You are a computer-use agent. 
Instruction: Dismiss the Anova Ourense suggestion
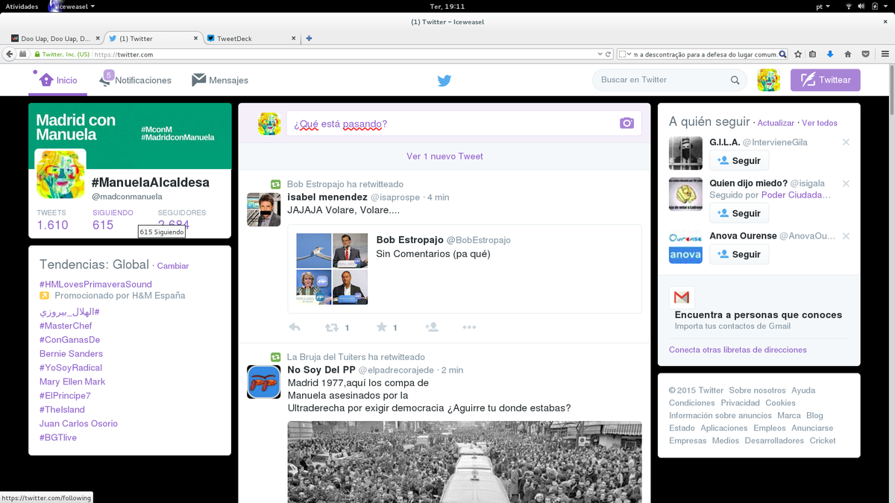[x=846, y=236]
